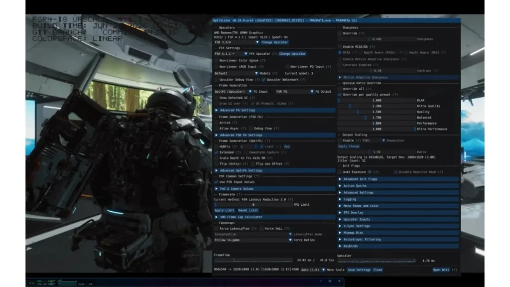Expand FPS Overlay section

click(398, 212)
